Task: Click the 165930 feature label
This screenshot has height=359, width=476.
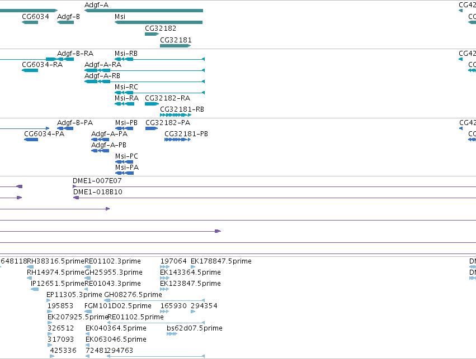Action: (173, 306)
